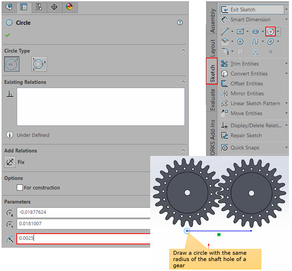Click the Repair Sketch tool
The height and width of the screenshot is (271, 292).
[242, 135]
